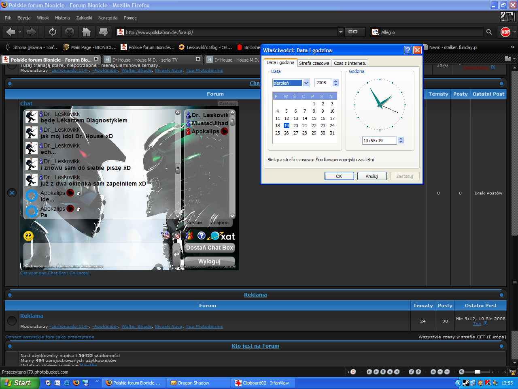
Task: Switch to Dr House serial TV tab
Action: click(x=152, y=60)
